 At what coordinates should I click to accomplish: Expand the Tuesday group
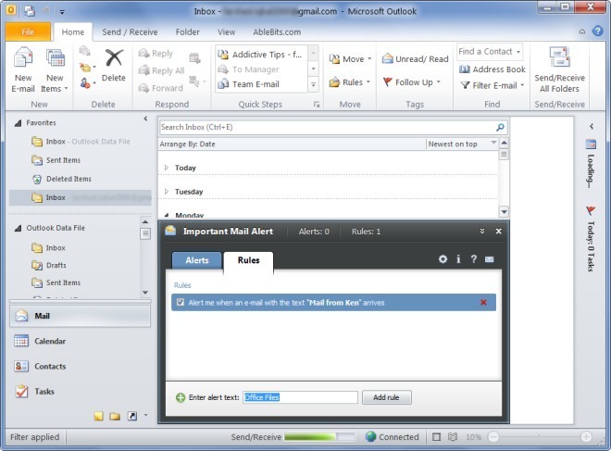click(x=167, y=192)
